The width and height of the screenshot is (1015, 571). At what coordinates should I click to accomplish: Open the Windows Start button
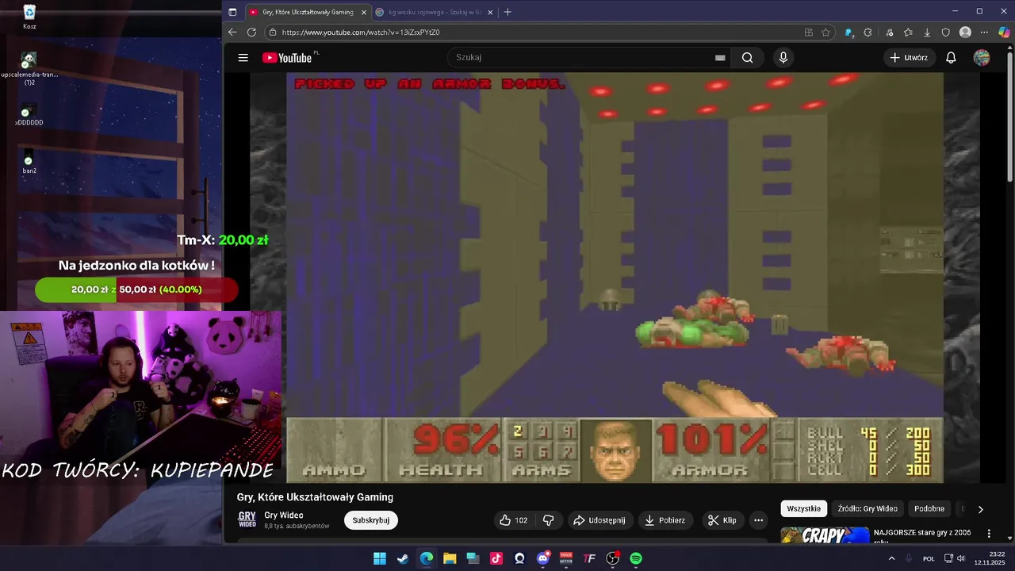point(380,558)
